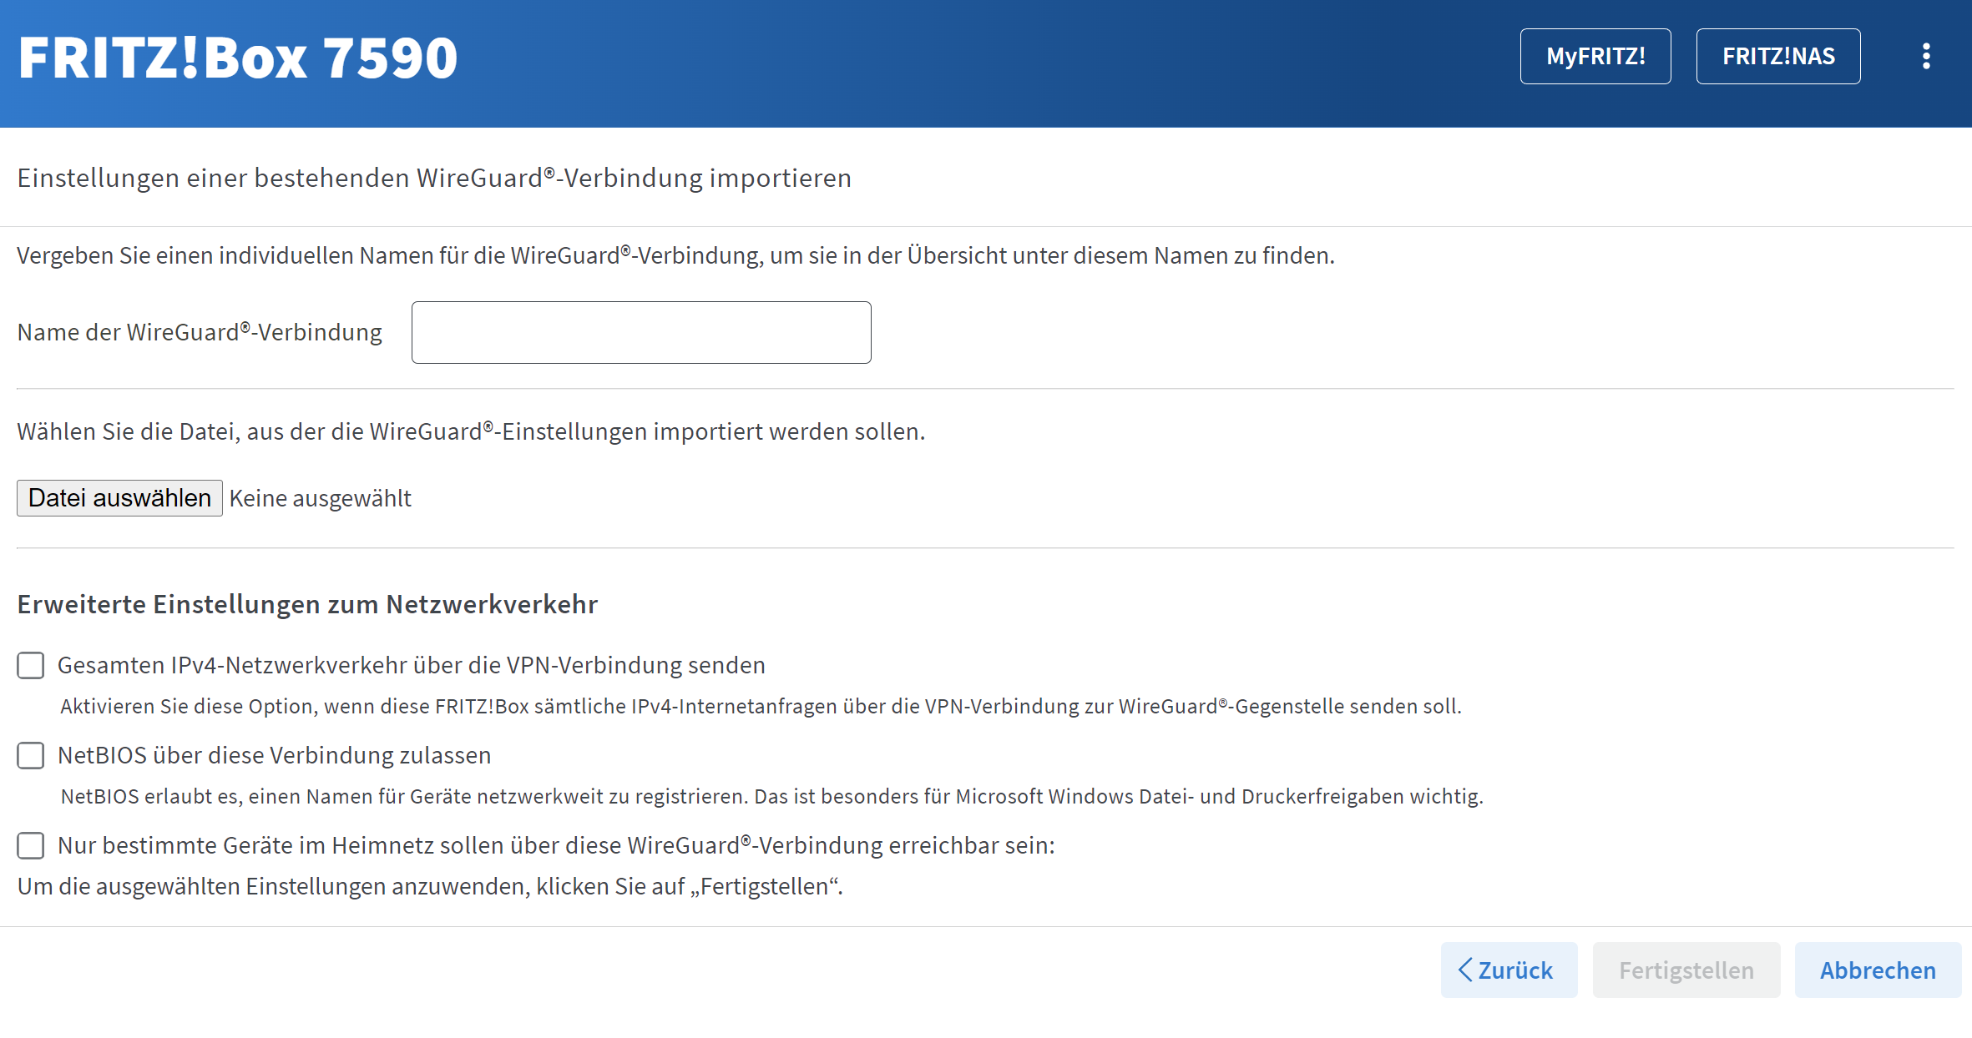Click the NetBIOS description about Windows Druckerfreigaben
The height and width of the screenshot is (1038, 1972).
click(771, 796)
